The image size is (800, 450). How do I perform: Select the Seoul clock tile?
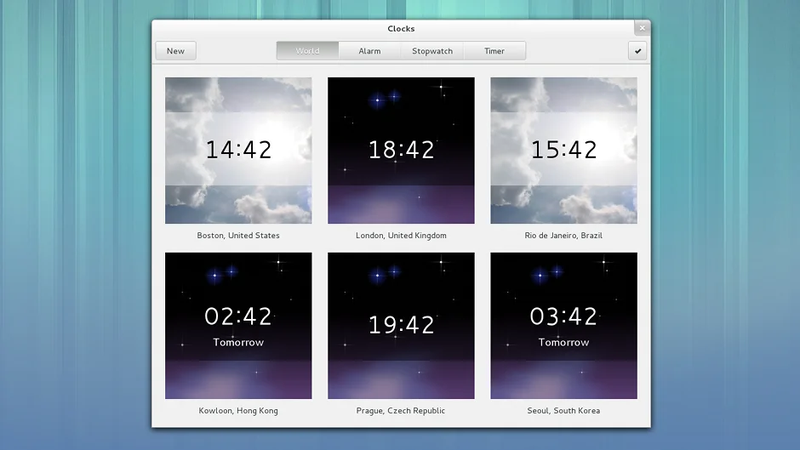(x=563, y=326)
